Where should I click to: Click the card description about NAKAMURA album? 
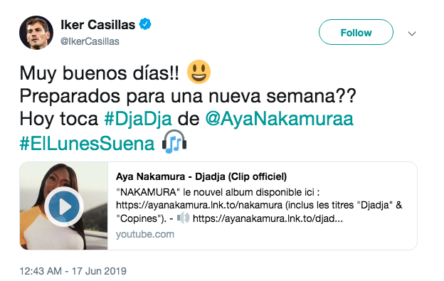259,206
